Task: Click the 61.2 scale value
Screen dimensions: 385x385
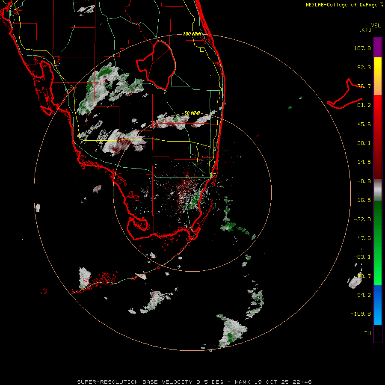Action: click(x=364, y=105)
